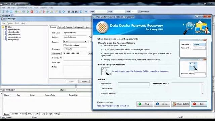Click the About button
Viewport: 215px width, 121px height.
pyautogui.click(x=162, y=104)
